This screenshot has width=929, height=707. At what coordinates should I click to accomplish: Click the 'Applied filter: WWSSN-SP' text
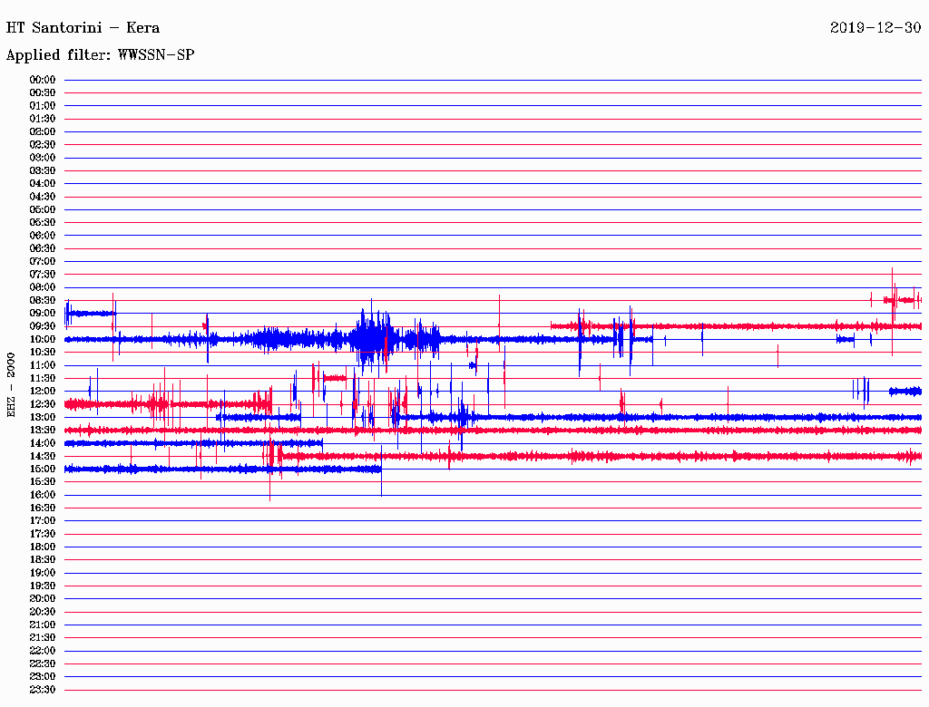click(100, 55)
